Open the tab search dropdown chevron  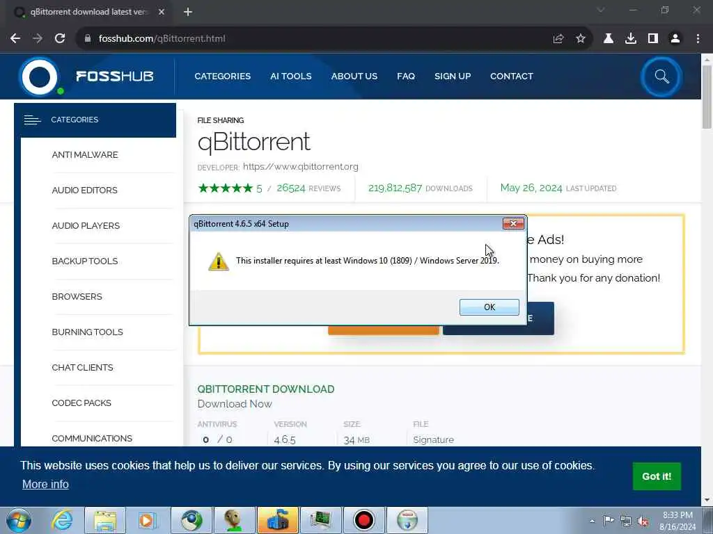tap(601, 10)
